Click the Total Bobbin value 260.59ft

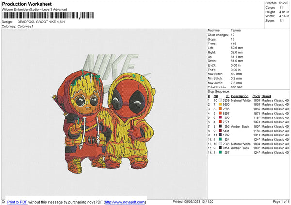pyautogui.click(x=237, y=87)
